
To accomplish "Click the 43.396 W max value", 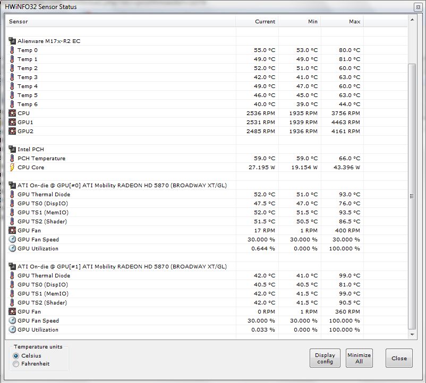I will (x=347, y=167).
